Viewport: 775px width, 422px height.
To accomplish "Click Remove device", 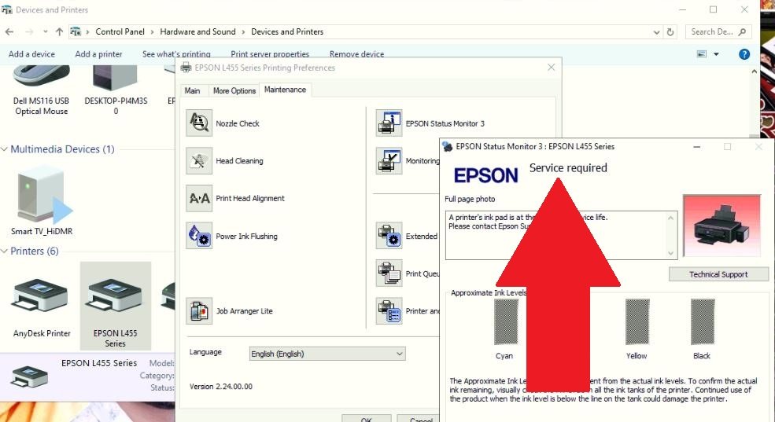I will (x=357, y=53).
